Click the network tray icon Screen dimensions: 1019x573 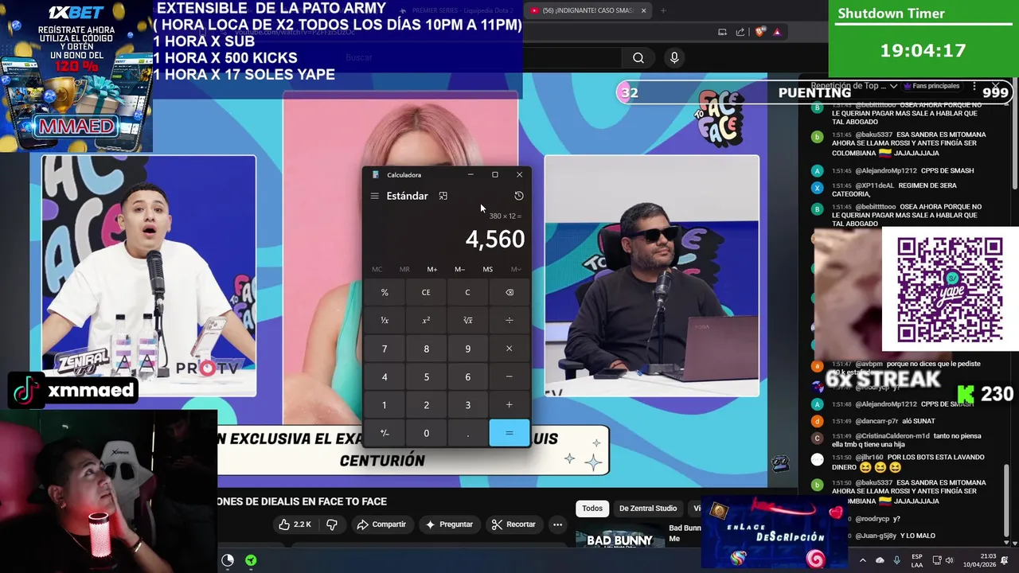pos(937,560)
